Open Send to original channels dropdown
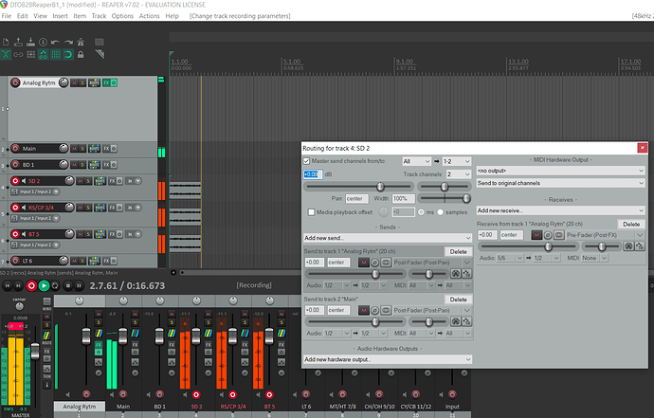This screenshot has height=418, width=654. [x=560, y=183]
